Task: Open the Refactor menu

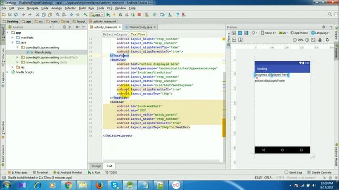Action: pos(70,8)
